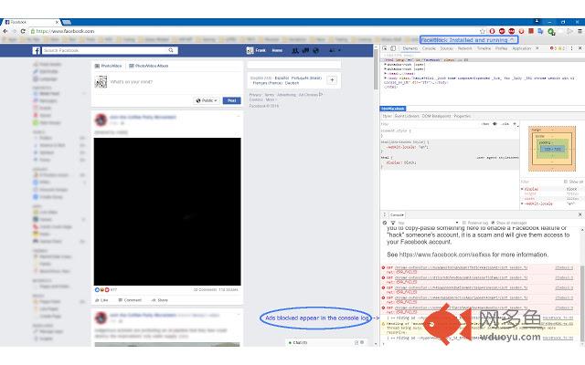Screen dimensions: 585x365
Task: Click the Photo/Video Album option
Action: [x=148, y=66]
